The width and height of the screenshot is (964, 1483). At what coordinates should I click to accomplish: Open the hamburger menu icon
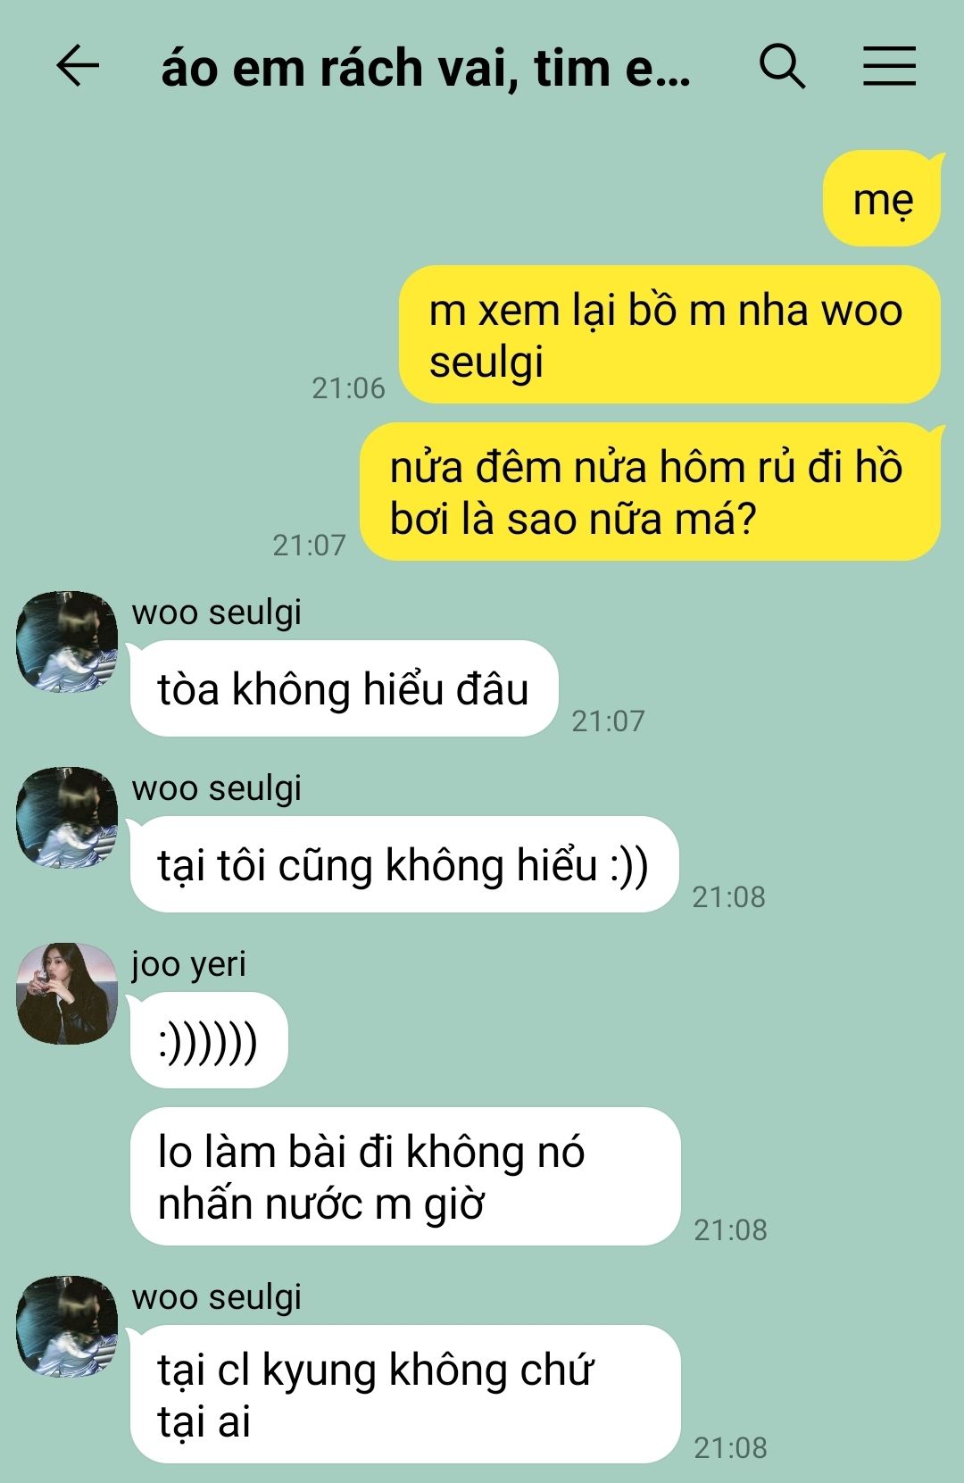pyautogui.click(x=889, y=66)
